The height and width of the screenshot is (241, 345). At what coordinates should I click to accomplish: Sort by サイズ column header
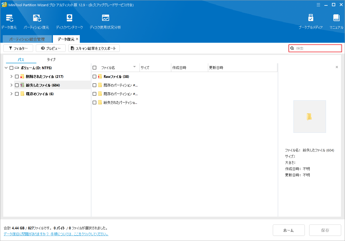tap(156, 68)
